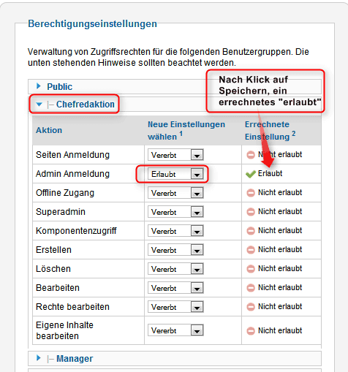Collapse the Chefredaktion group arrow
Screen dimensions: 348x372
point(39,105)
